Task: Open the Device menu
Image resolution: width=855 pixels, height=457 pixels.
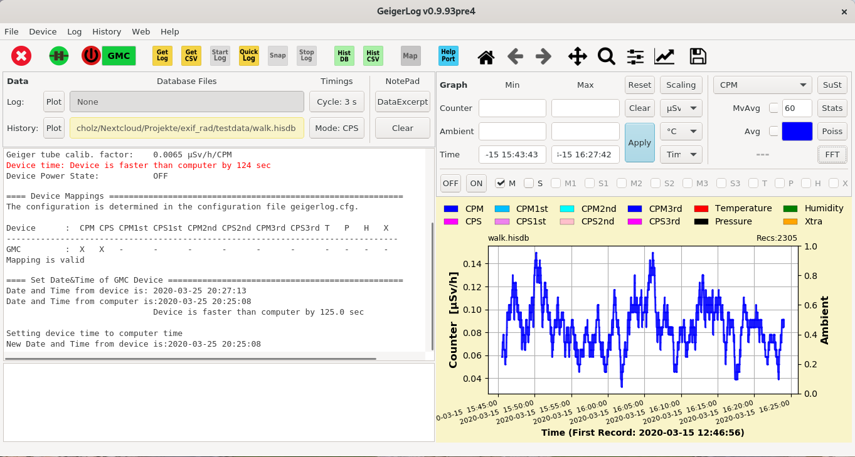Action: [43, 31]
